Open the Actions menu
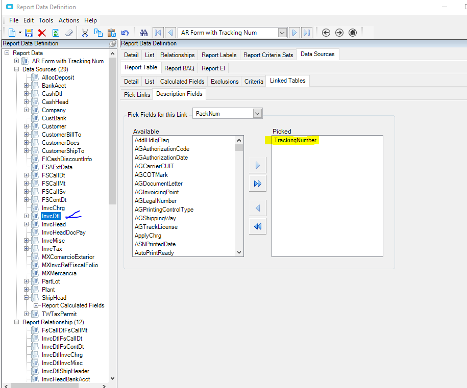 click(69, 20)
